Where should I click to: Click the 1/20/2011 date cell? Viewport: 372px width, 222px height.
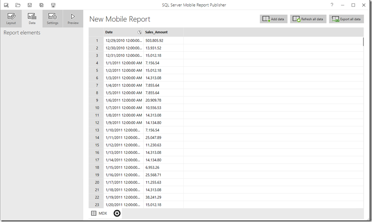(123, 205)
